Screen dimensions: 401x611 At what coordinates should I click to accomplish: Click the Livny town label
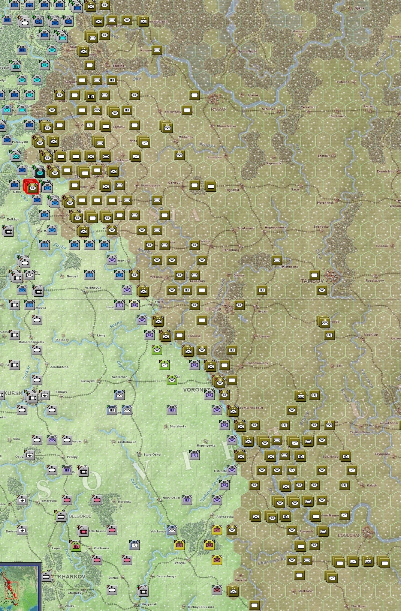click(101, 336)
